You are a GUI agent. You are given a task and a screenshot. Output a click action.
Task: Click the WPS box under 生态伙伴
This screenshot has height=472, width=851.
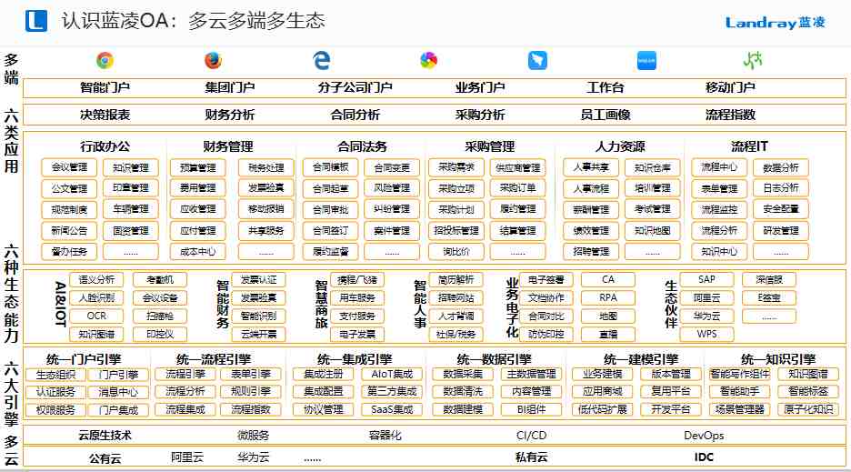point(706,334)
